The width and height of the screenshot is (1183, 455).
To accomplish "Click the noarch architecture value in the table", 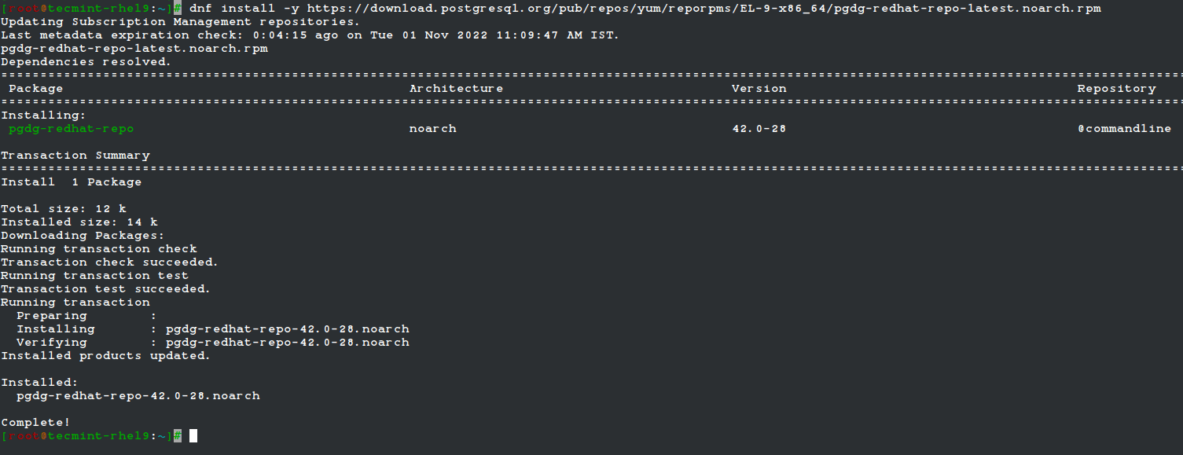I will pos(432,129).
